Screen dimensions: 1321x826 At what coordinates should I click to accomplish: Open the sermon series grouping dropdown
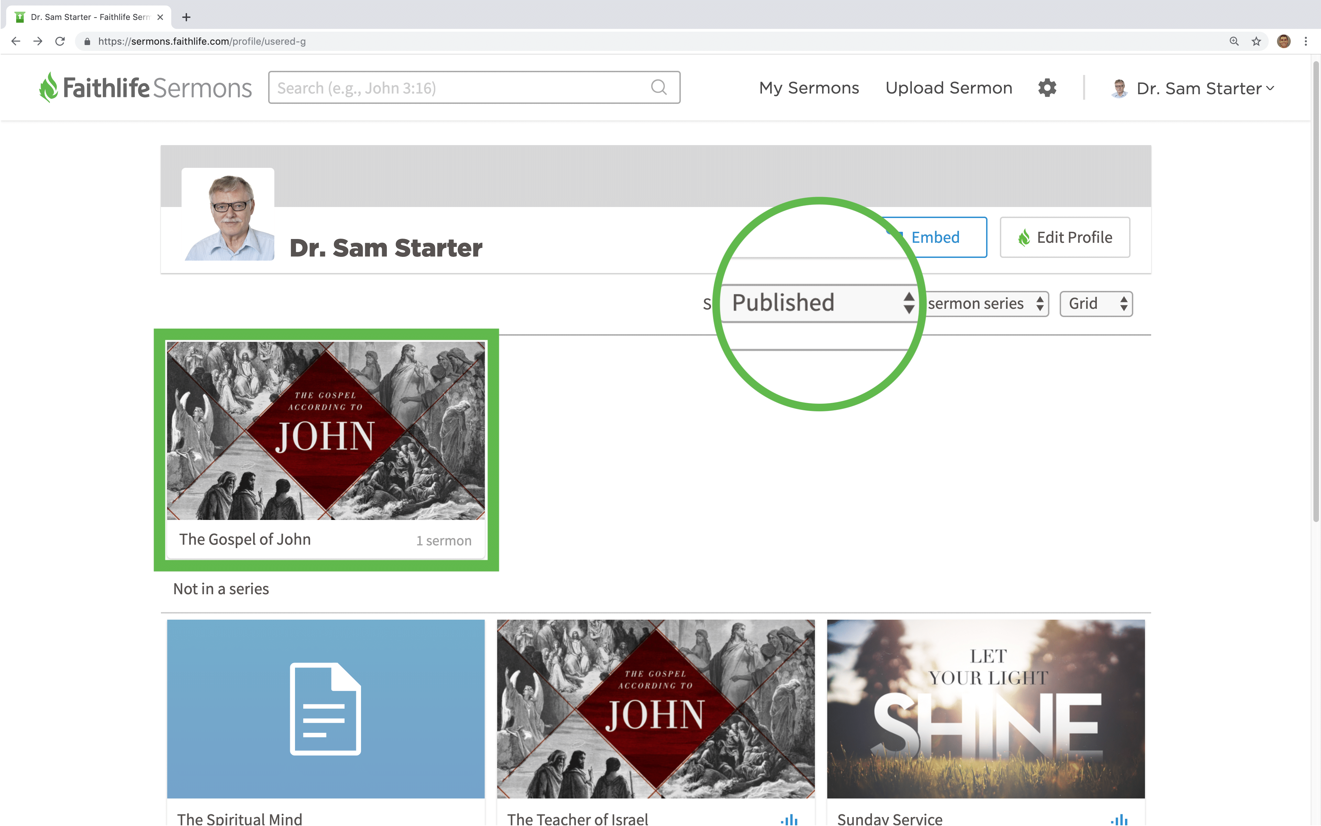click(986, 303)
